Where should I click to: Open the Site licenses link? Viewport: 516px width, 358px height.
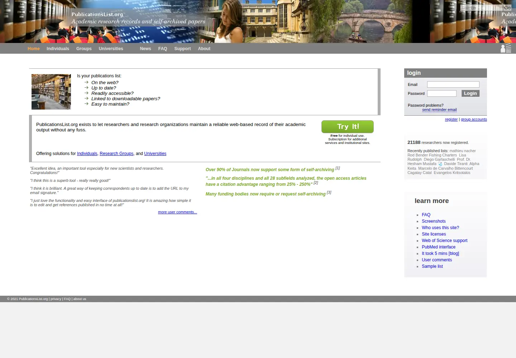[x=434, y=234]
